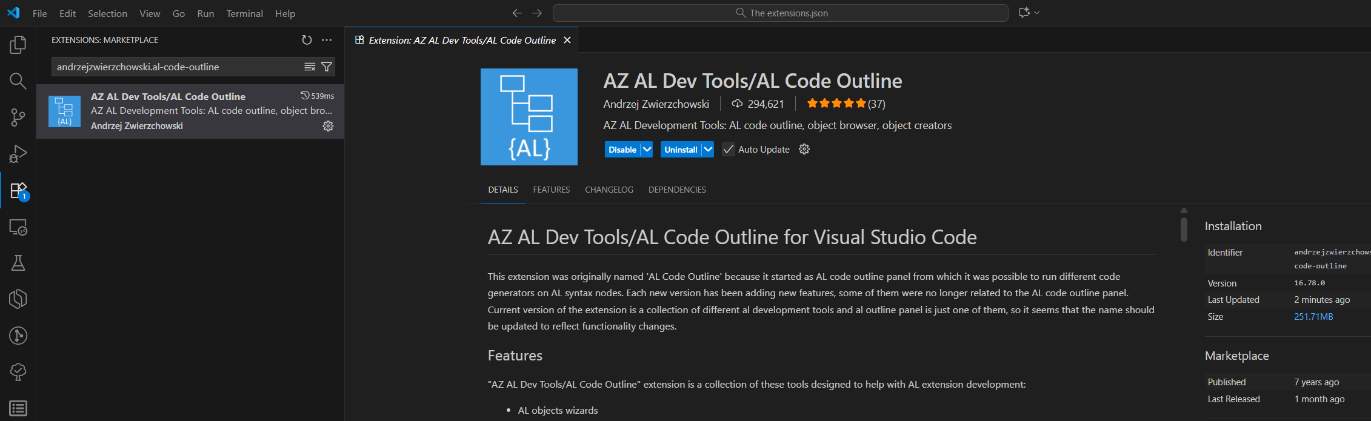Close the AZ AL Dev Tools extension tab
This screenshot has height=421, width=1371.
[567, 40]
